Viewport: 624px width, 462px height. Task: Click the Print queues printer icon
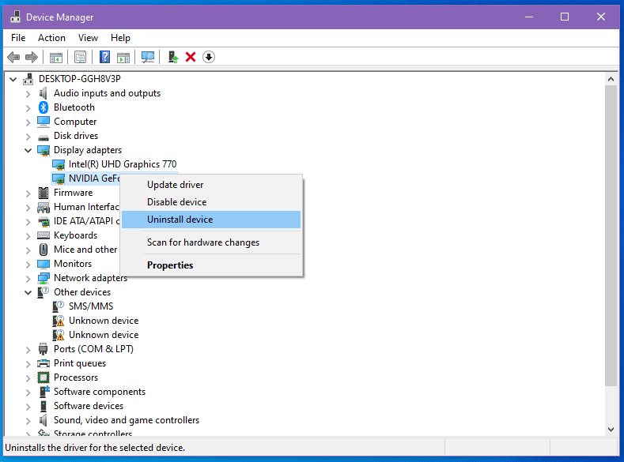point(43,363)
